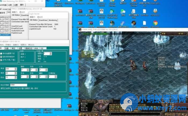Select the highlighted blue row in Gate Balancing log
Image resolution: width=188 pixels, height=116 pixels.
[x=5, y=35]
